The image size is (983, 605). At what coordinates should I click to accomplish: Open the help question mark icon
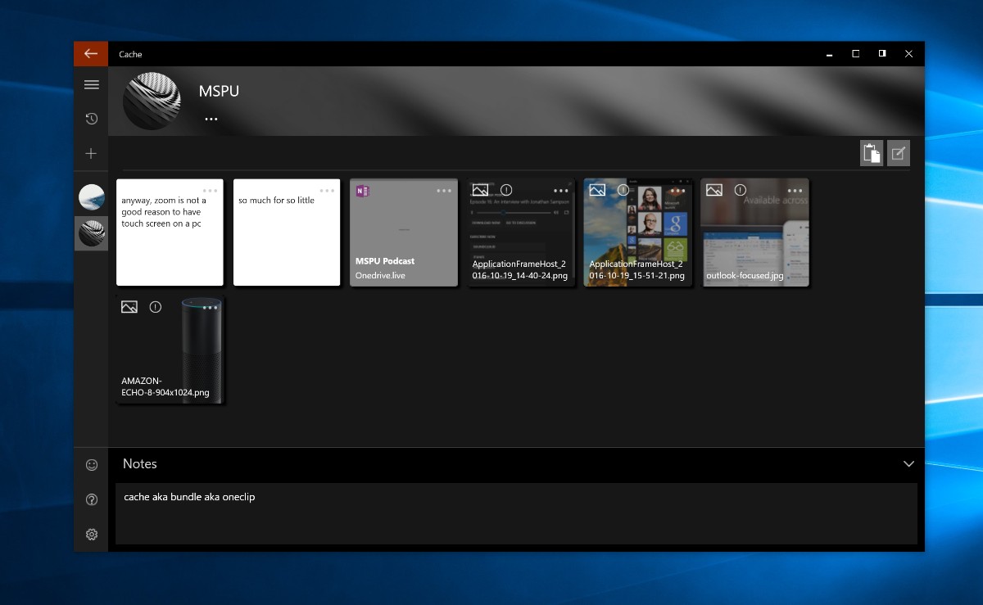point(91,499)
